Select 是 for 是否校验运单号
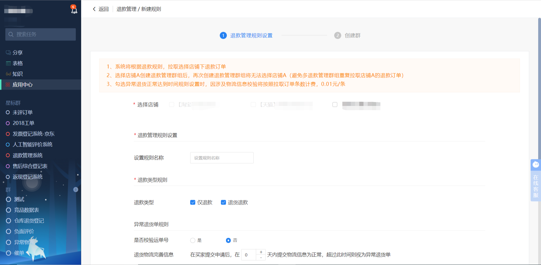541x265 pixels. [x=193, y=240]
